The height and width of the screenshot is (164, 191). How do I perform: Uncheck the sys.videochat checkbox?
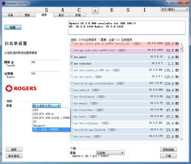[x=71, y=63]
